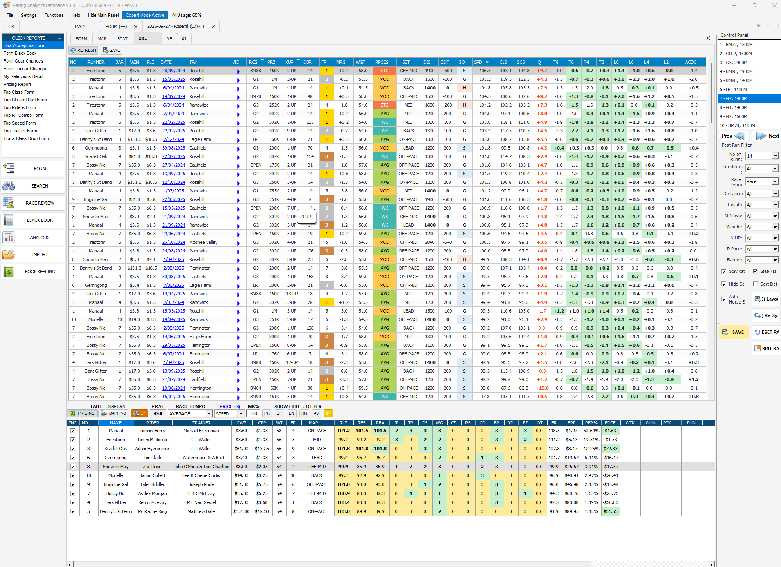
Task: Click the Refresh toolbar button
Action: click(83, 50)
